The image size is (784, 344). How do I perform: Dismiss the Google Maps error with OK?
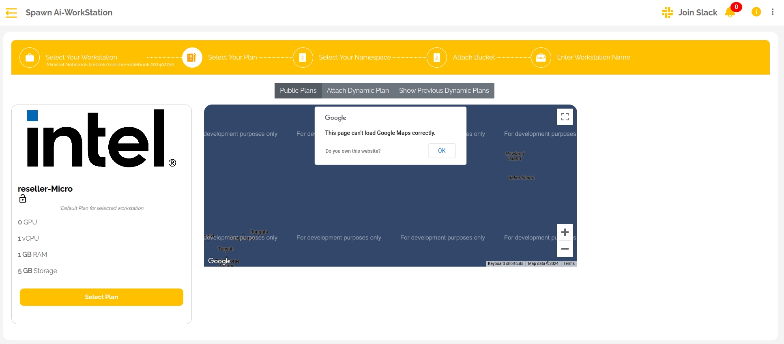point(442,151)
